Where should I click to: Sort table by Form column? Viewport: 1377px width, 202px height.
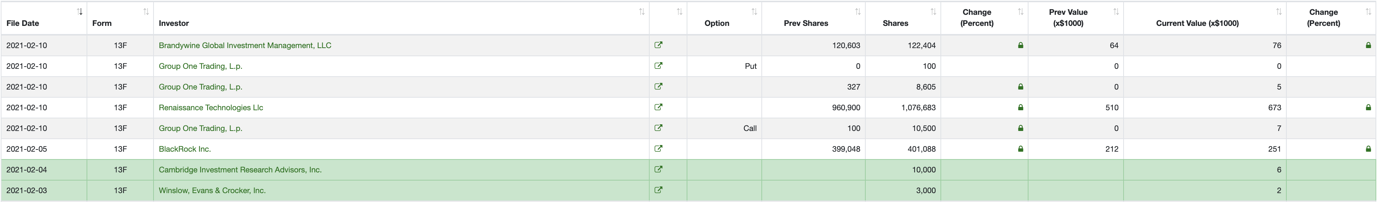(x=146, y=12)
